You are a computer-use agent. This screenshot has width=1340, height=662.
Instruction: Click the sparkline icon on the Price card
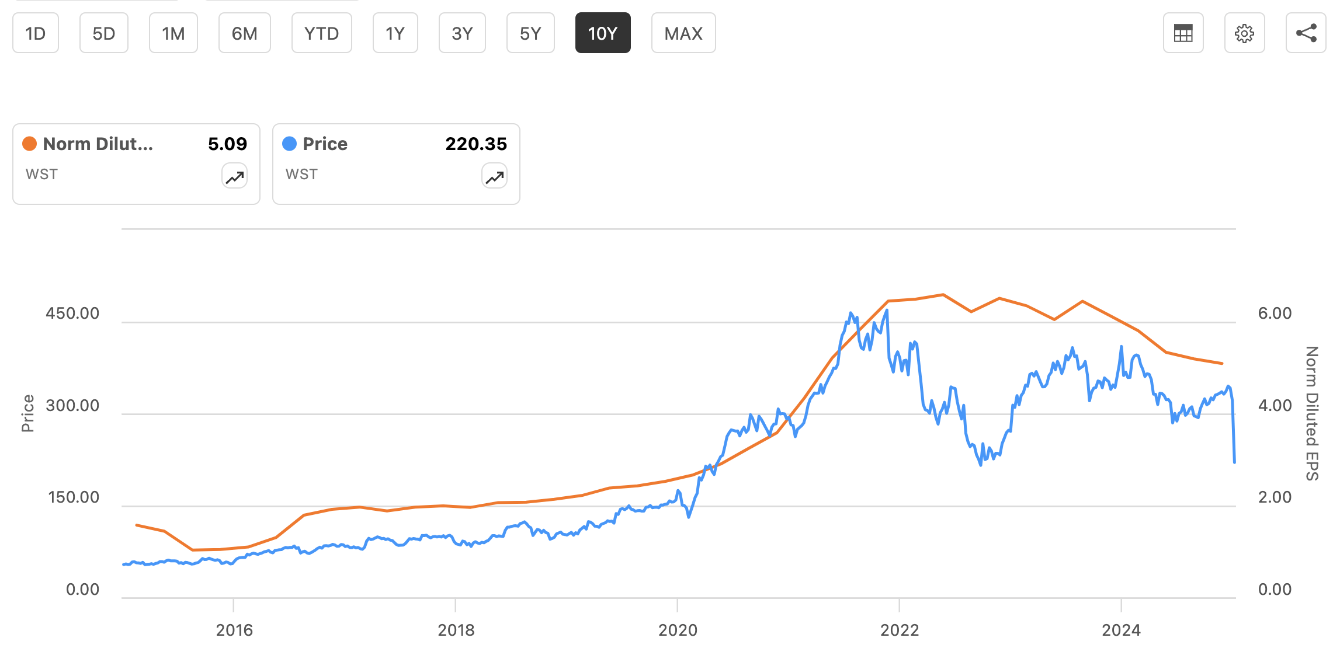494,176
